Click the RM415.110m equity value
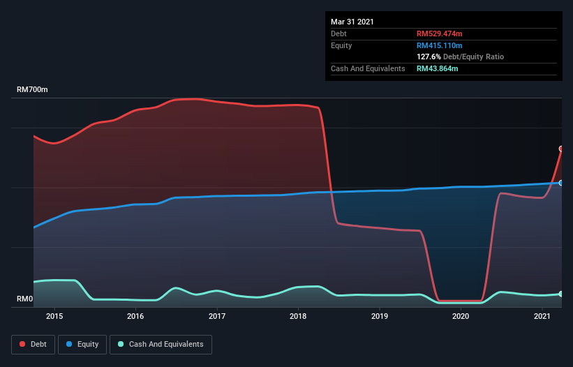Viewport: 573px width, 367px height. click(x=439, y=45)
